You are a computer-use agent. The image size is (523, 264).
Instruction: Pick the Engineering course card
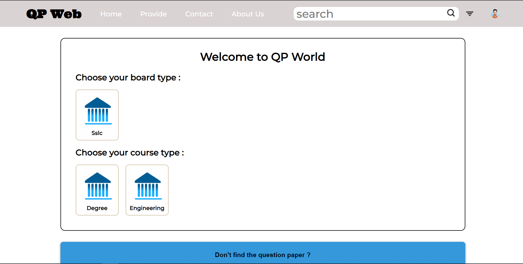(x=147, y=190)
